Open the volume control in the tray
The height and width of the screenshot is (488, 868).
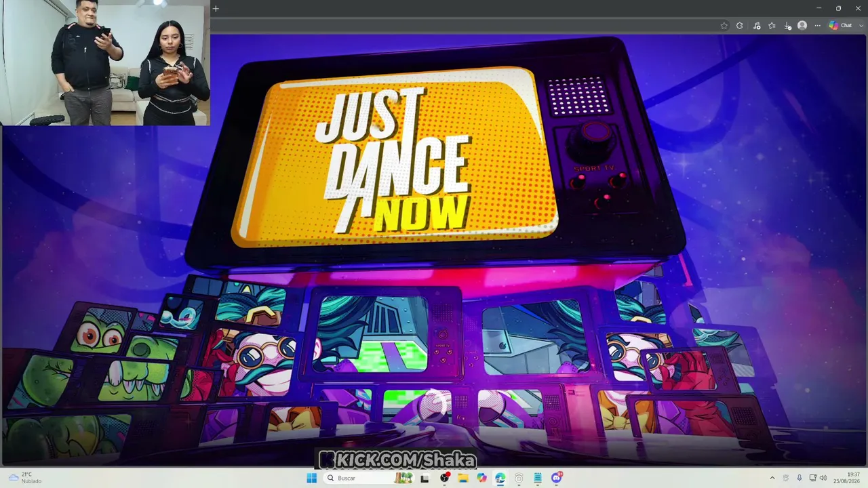[823, 478]
